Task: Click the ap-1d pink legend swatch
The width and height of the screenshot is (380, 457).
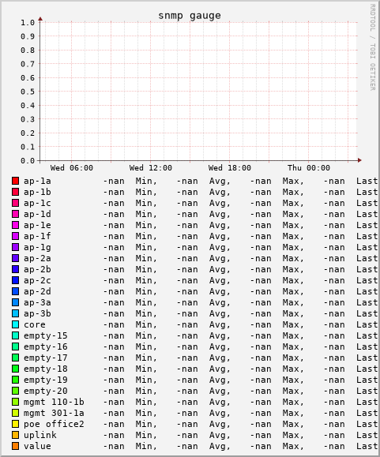Action: pos(16,214)
